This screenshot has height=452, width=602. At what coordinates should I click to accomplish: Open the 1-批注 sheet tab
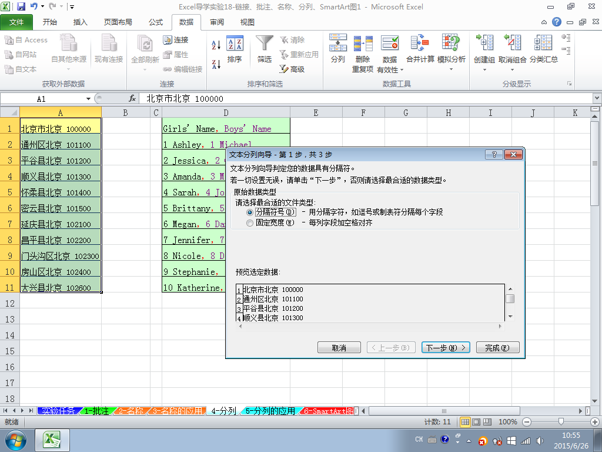click(x=96, y=411)
